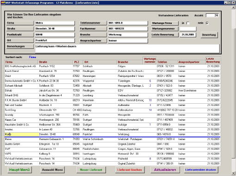The height and width of the screenshot is (176, 236).
Task: Click the WEP application icon in the title bar
Action: point(3,3)
